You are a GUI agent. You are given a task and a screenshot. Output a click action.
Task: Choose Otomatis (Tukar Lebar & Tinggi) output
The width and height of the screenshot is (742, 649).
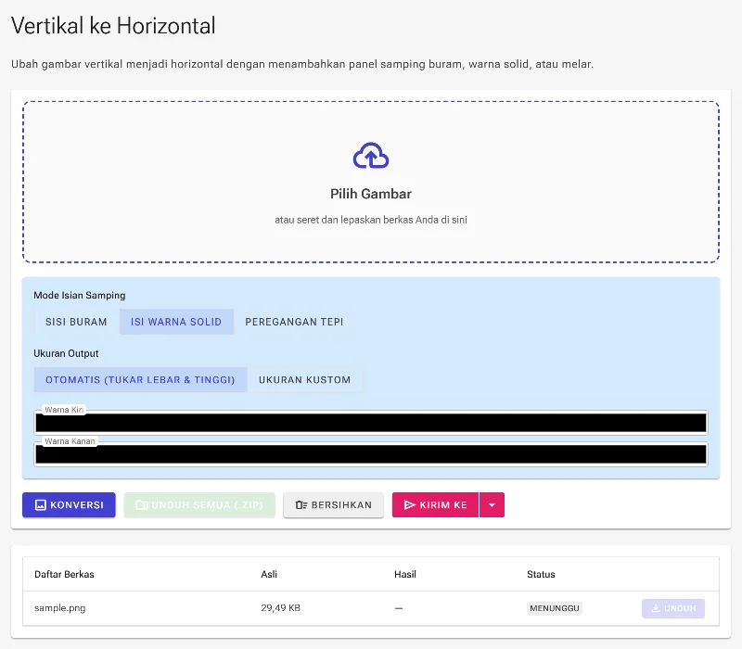[140, 380]
